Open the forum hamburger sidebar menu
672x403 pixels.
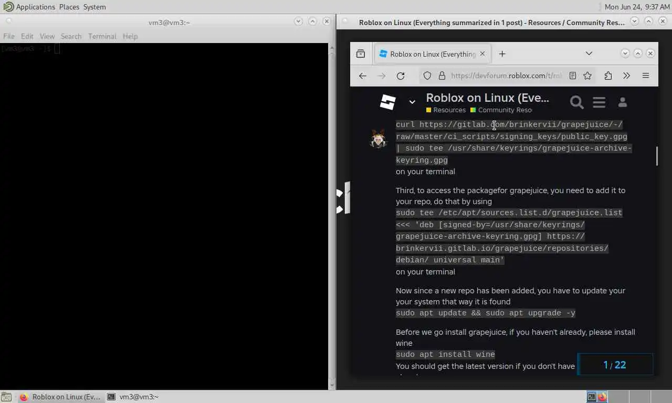[x=599, y=102]
